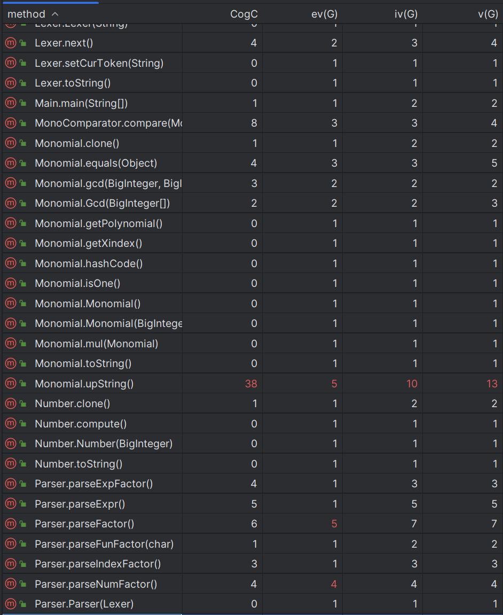Viewport: 503px width, 615px height.
Task: Select the Number.Number(BigInteger) row
Action: pyautogui.click(x=251, y=443)
